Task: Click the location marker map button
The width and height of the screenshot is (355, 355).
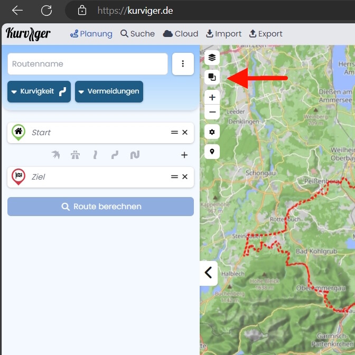Action: [x=212, y=152]
